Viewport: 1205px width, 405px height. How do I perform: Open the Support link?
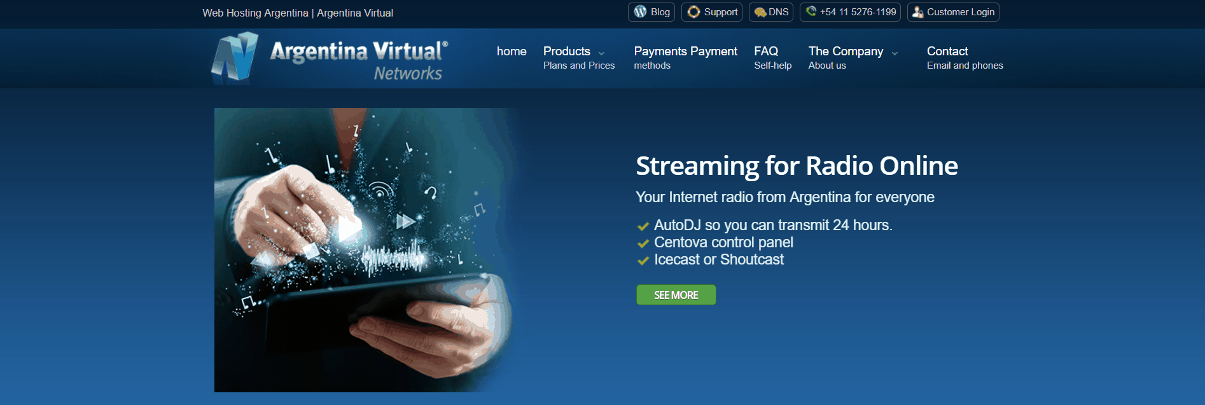711,12
